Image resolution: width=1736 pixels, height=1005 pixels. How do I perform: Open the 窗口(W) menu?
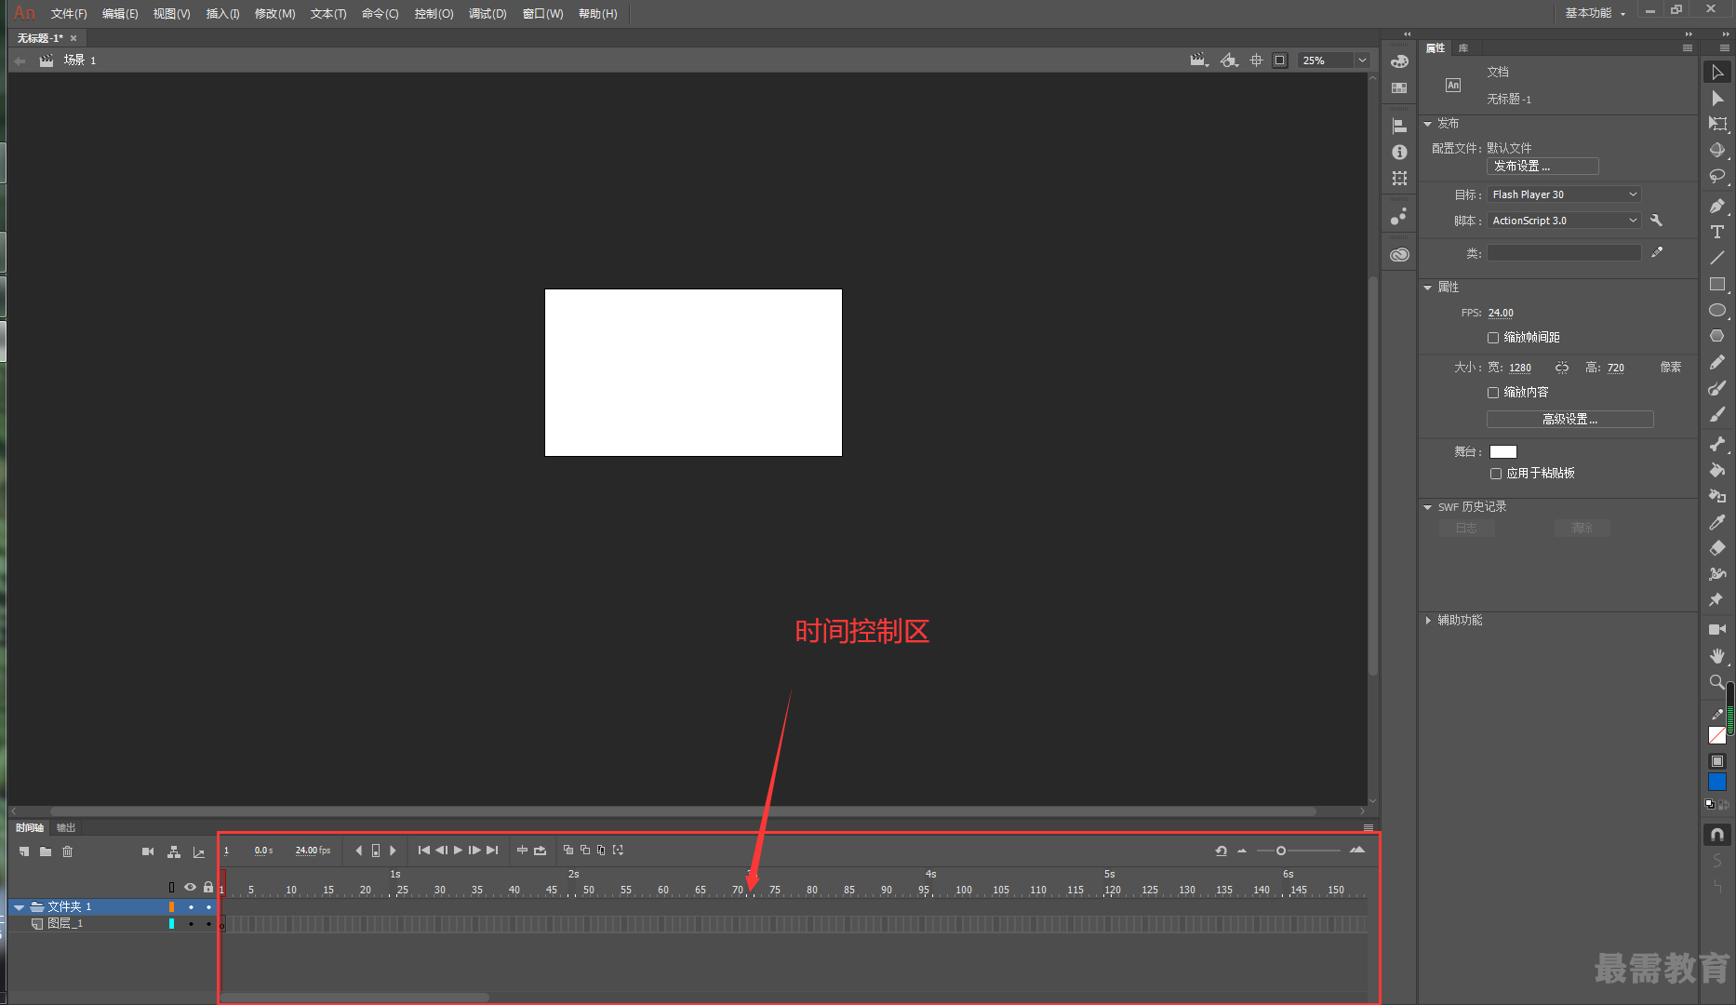pos(542,14)
